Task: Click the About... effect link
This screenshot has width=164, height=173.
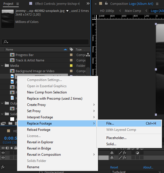Action: (x=148, y=167)
